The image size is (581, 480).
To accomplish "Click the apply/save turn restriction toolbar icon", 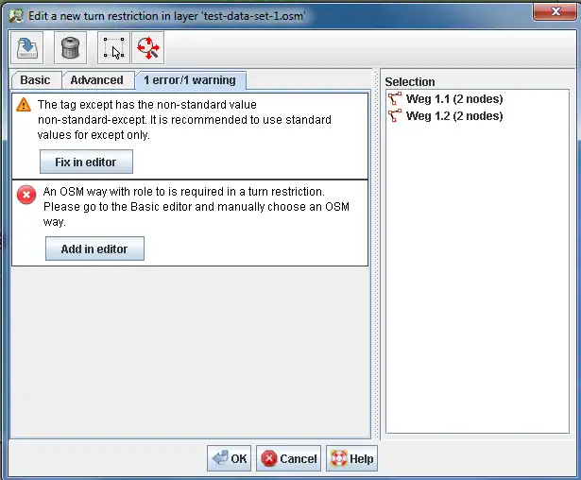I will click(x=27, y=46).
